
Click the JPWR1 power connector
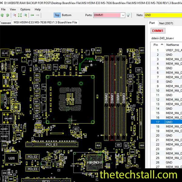pos(140,89)
